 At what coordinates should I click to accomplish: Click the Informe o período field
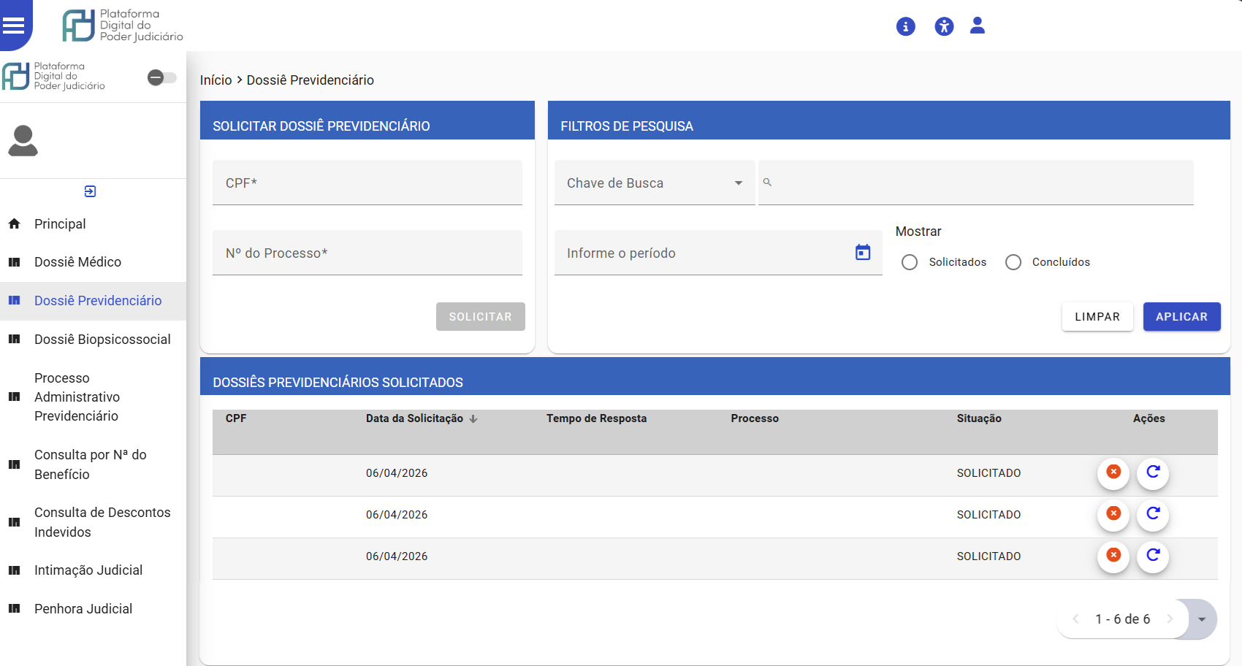point(718,253)
